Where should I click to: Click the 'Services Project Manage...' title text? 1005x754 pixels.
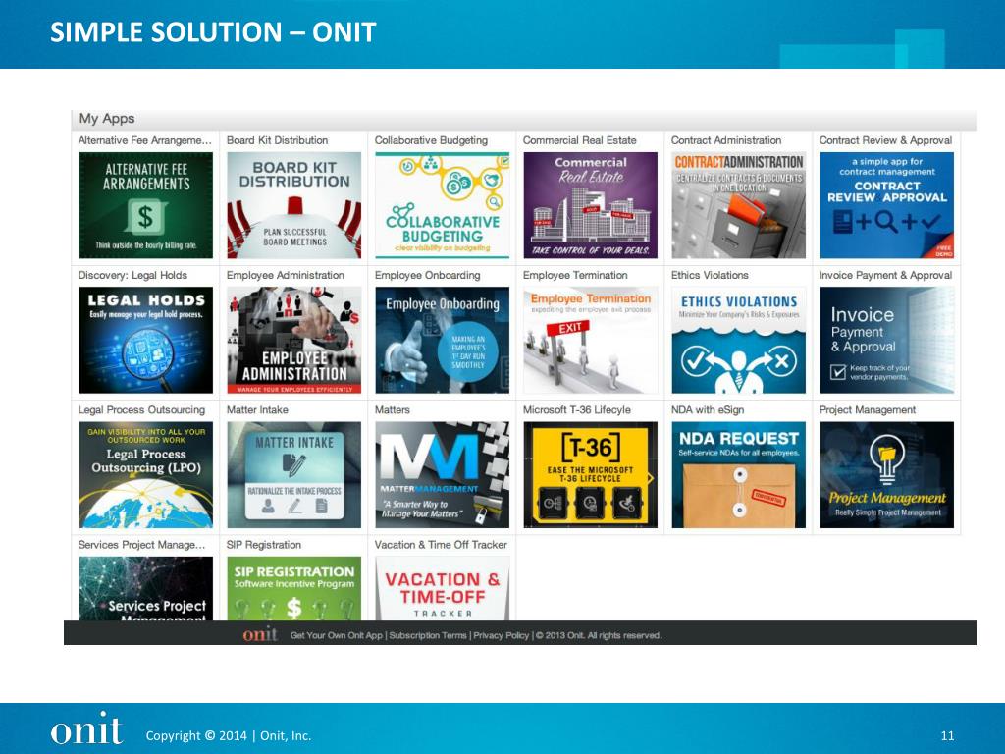[x=141, y=544]
